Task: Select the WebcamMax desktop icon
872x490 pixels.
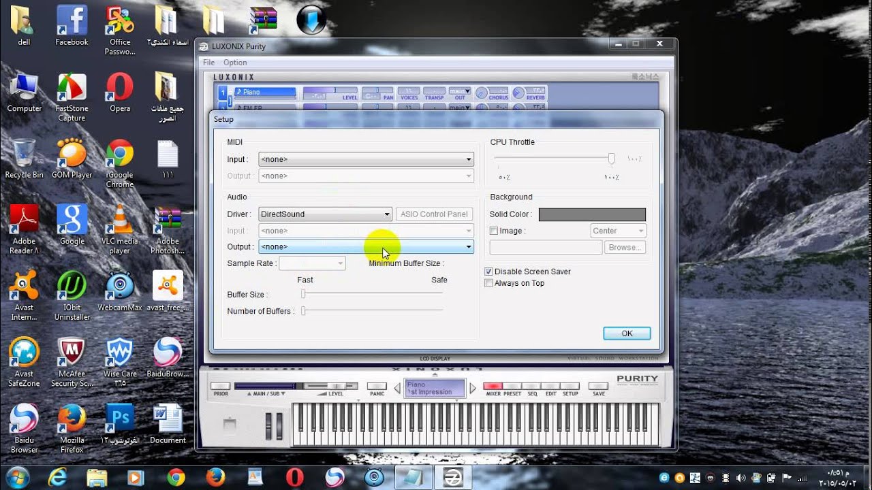Action: [x=120, y=292]
